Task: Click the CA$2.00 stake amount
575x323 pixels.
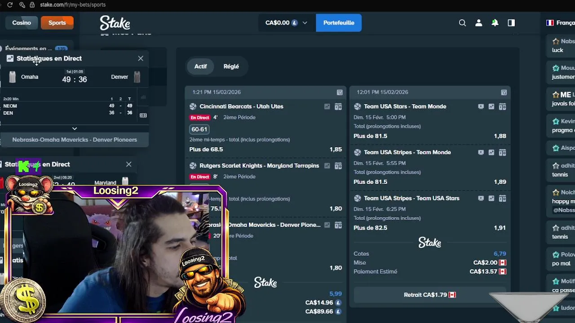Action: click(x=486, y=263)
